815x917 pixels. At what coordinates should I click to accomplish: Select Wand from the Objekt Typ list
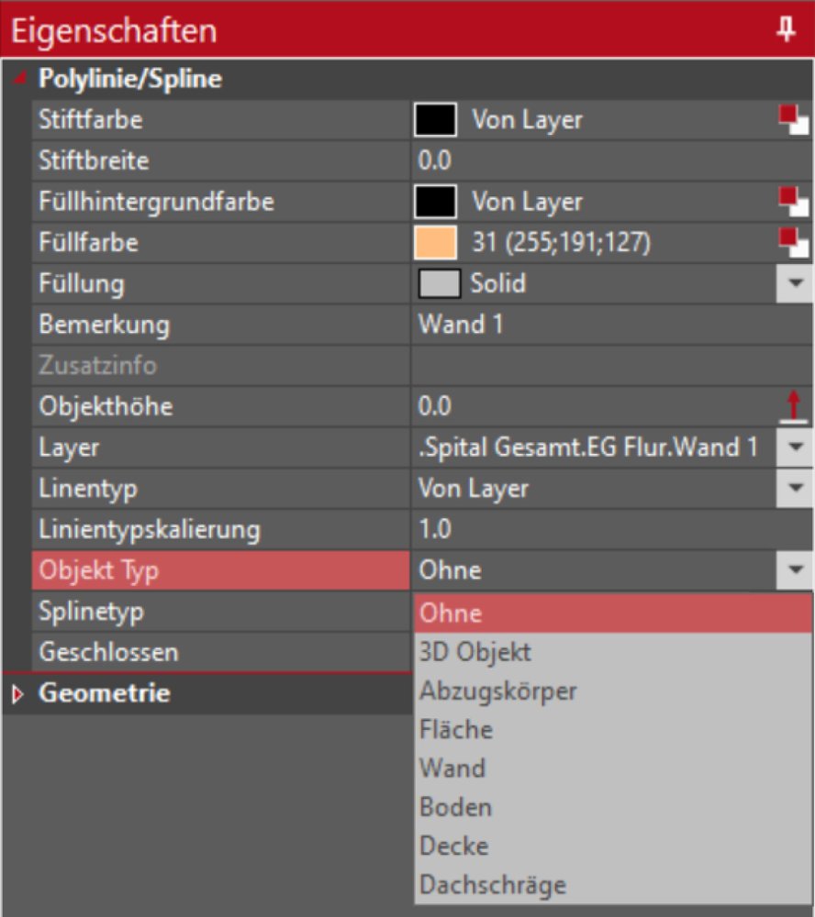(x=452, y=768)
